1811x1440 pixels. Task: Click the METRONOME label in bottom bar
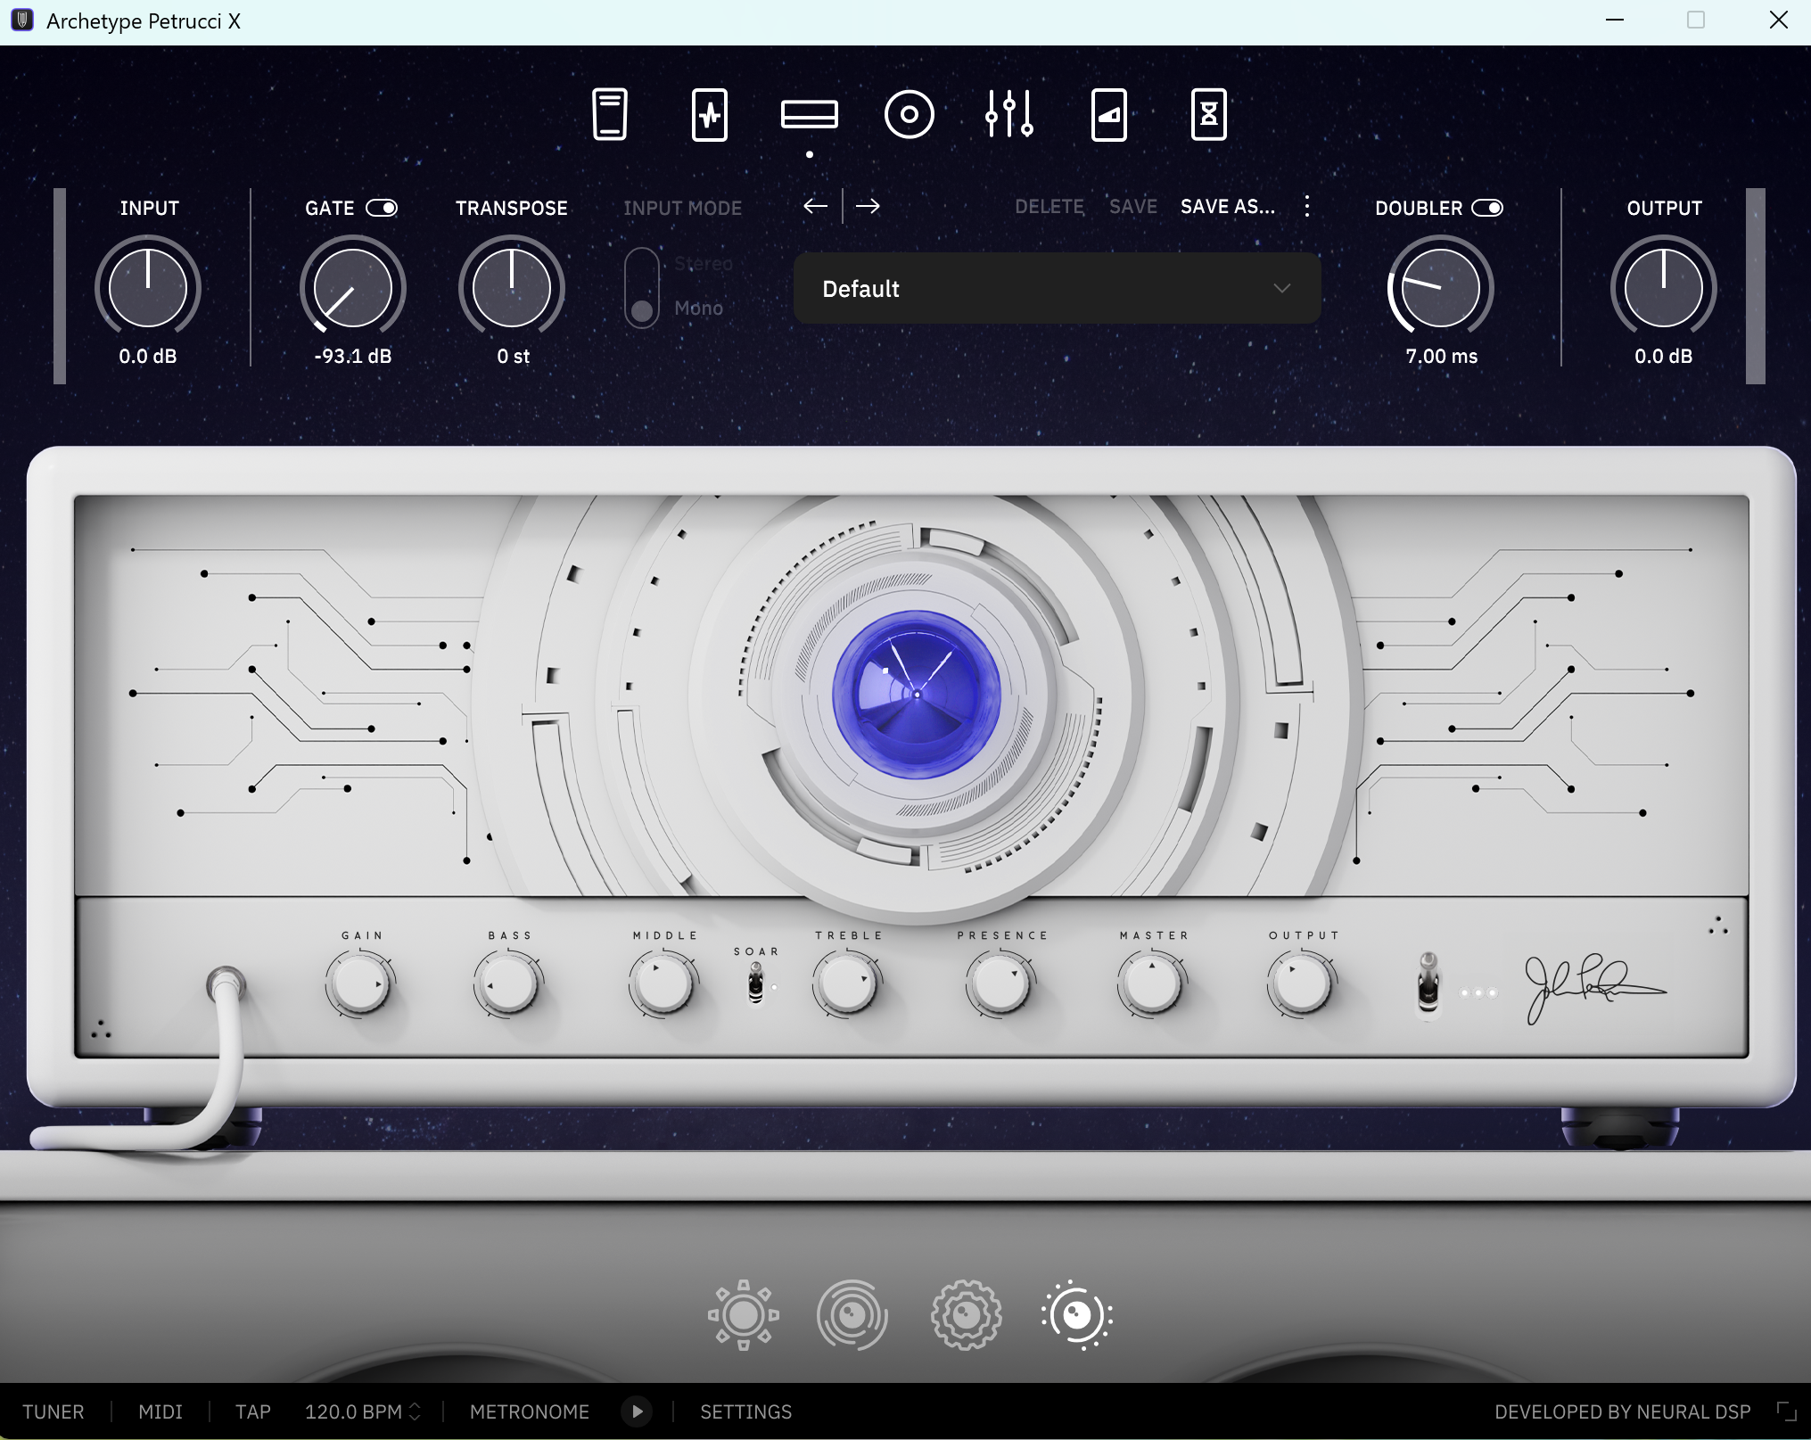(x=530, y=1411)
